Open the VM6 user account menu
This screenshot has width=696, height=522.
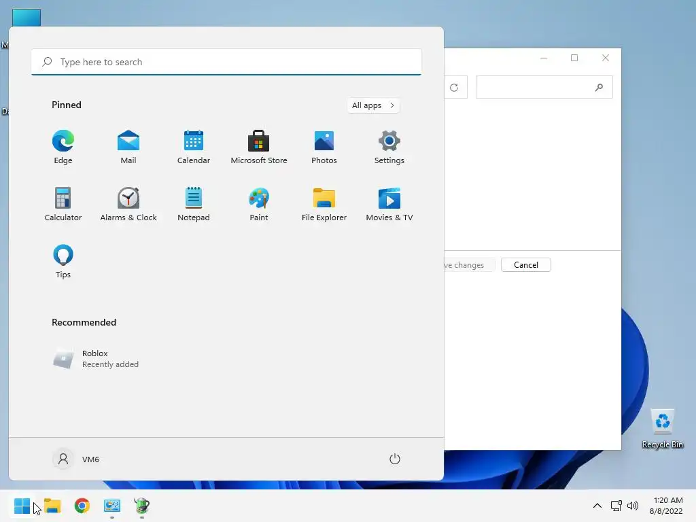[76, 459]
